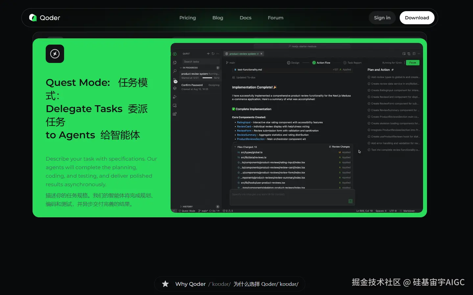Click the Pause button

[x=413, y=62]
